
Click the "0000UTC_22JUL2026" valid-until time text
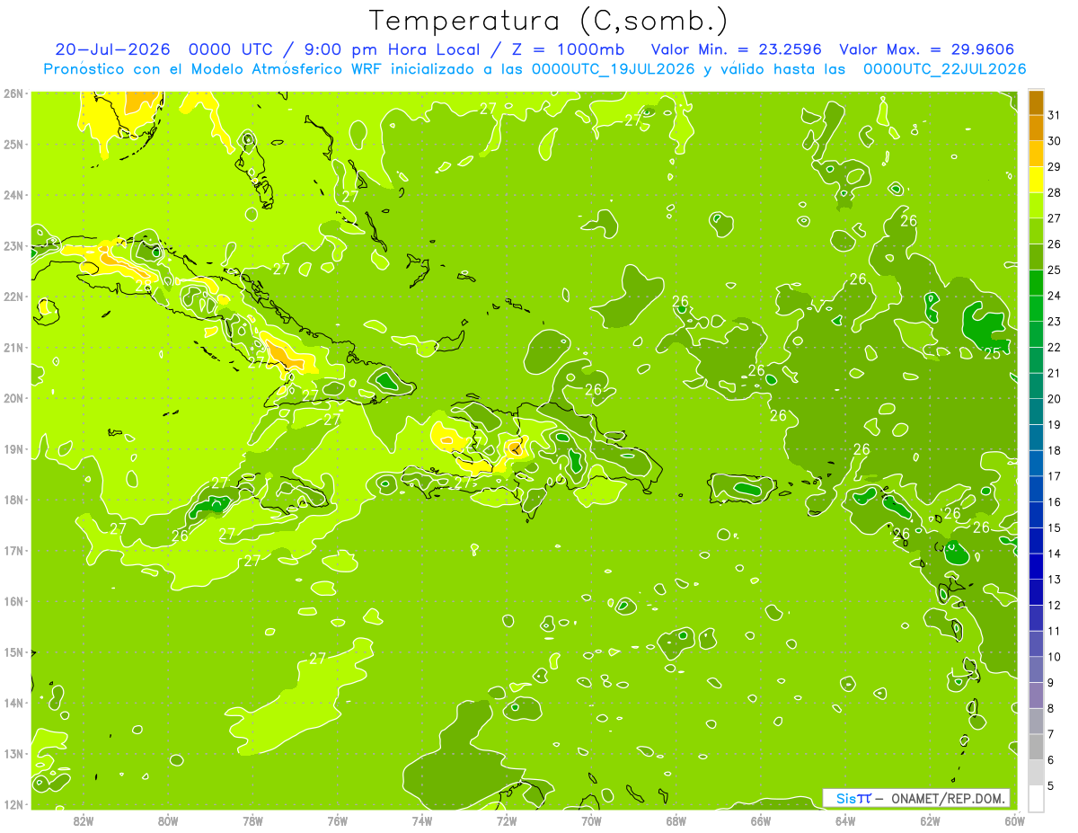[945, 69]
